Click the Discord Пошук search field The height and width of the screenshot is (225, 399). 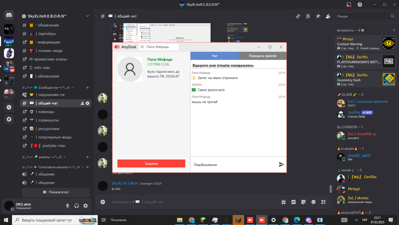[x=365, y=16]
